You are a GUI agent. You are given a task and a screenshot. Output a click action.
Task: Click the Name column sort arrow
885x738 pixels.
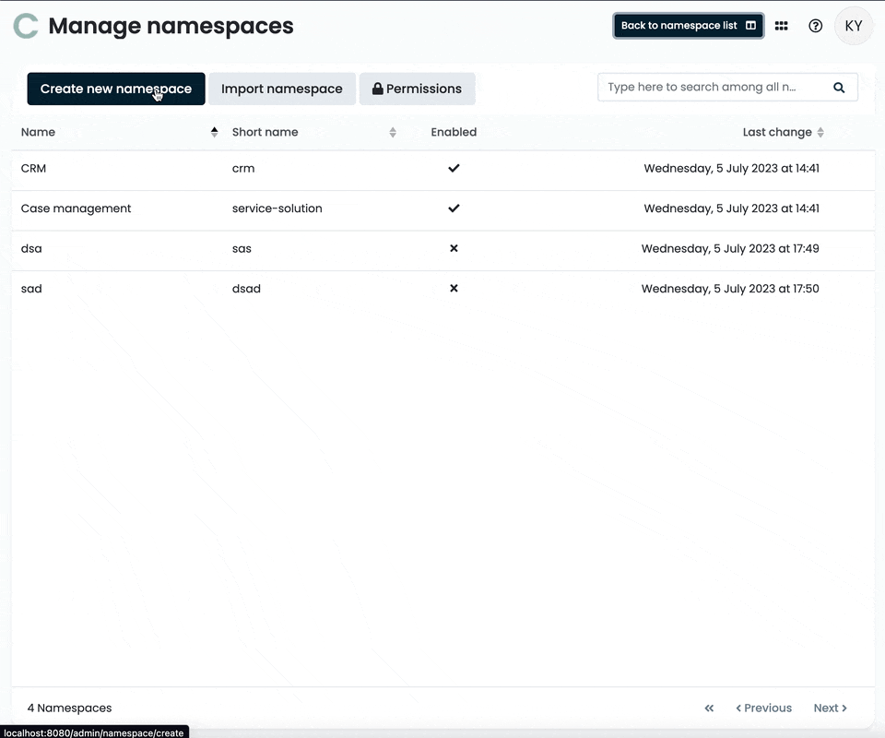[x=214, y=131]
